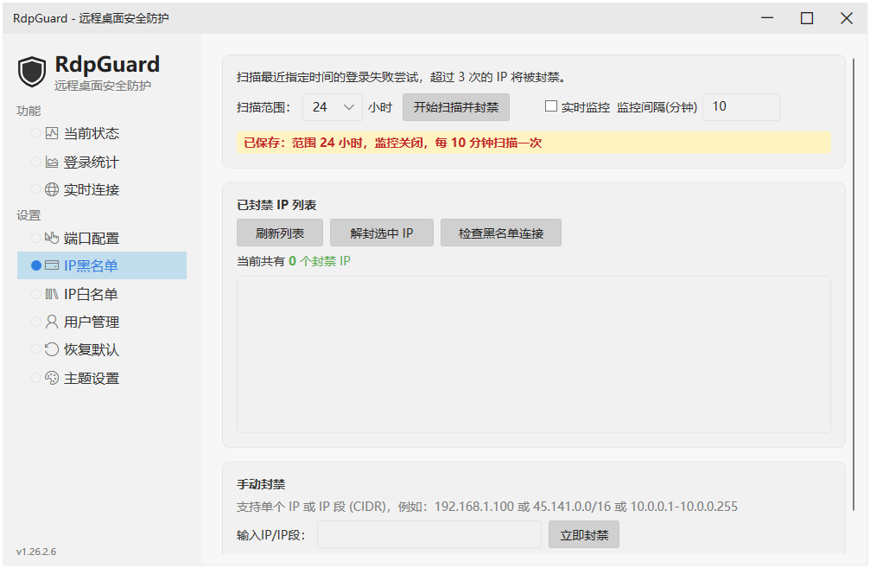Open the IP白名单 whitelist icon
870x568 pixels.
49,294
